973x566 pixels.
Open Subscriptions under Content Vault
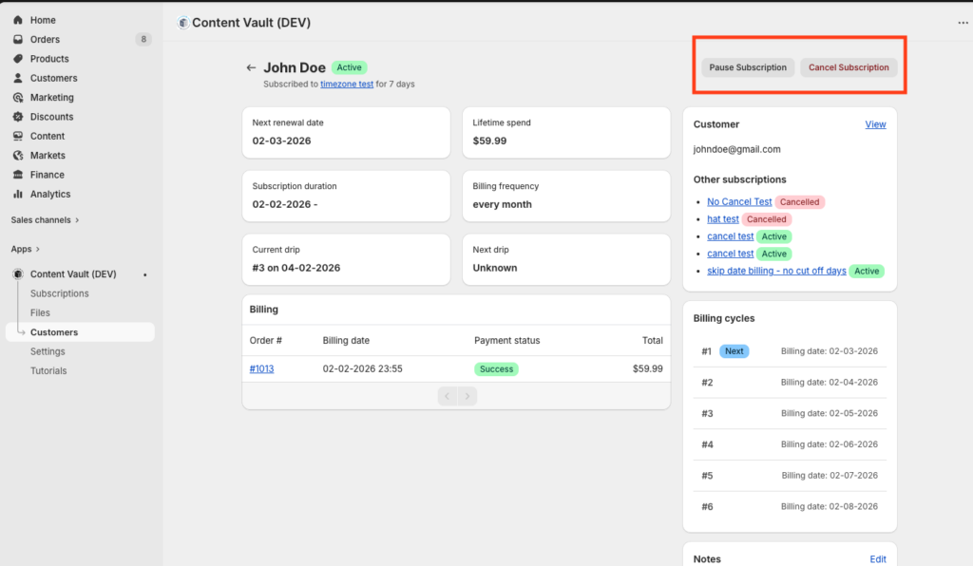pos(59,293)
